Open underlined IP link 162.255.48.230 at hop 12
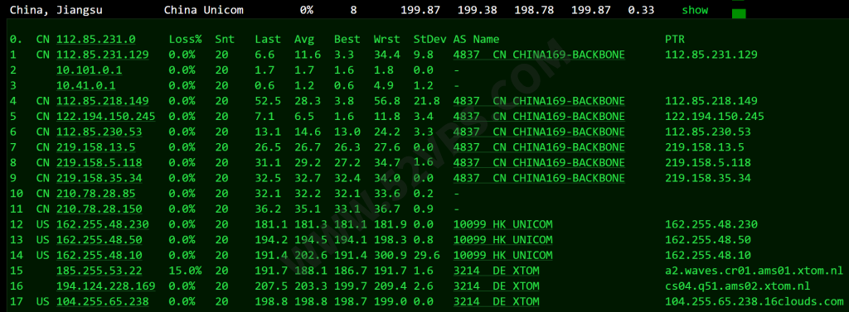This screenshot has width=849, height=312. click(x=103, y=224)
